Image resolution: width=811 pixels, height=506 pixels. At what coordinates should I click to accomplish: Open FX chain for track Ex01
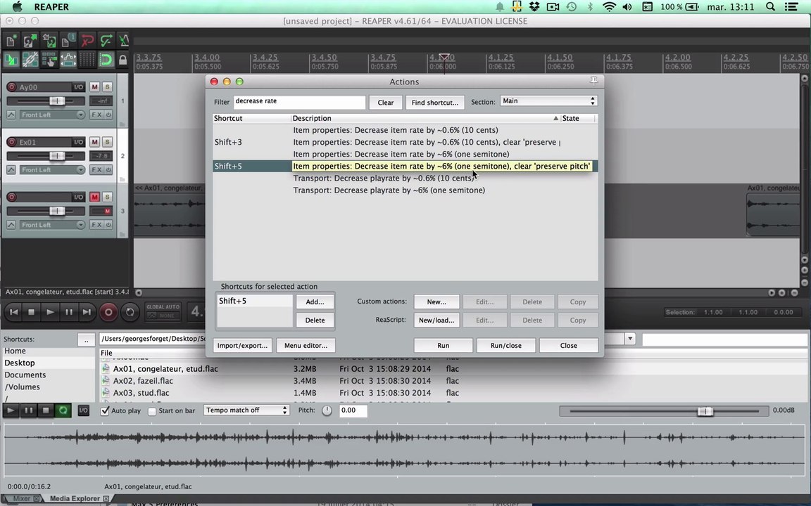tap(96, 170)
